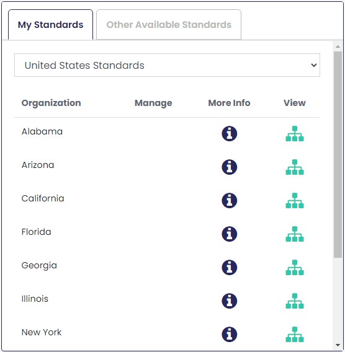Click scrollbar up arrow

coord(338,46)
